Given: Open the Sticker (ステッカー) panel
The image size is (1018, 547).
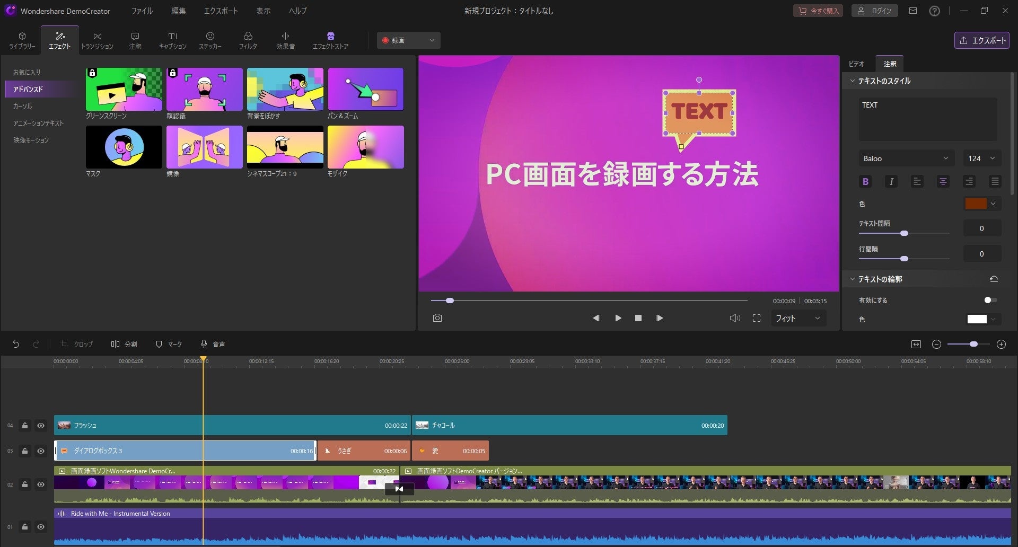Looking at the screenshot, I should [x=210, y=40].
